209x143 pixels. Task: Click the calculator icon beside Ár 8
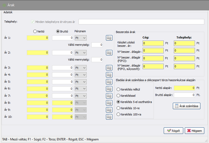109,103
